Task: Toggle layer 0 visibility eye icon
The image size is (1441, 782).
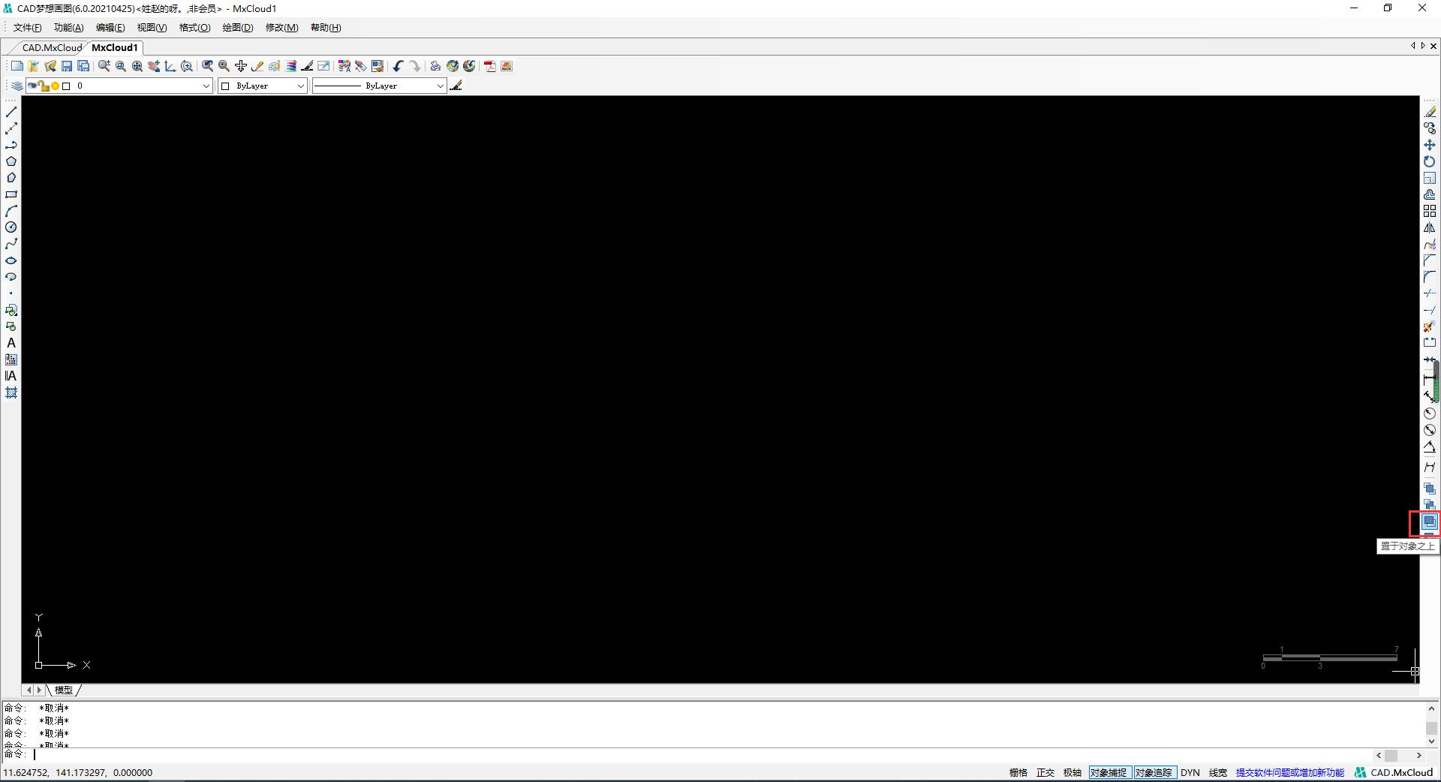Action: click(32, 86)
